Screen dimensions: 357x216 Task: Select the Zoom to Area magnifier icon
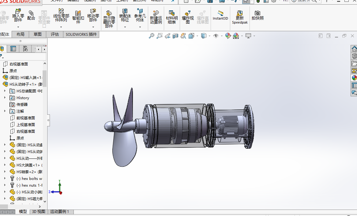pos(159,36)
